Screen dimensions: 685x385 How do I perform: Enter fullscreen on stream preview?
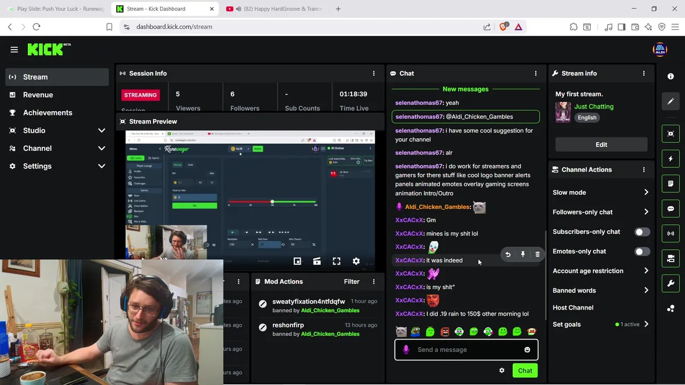pos(337,261)
